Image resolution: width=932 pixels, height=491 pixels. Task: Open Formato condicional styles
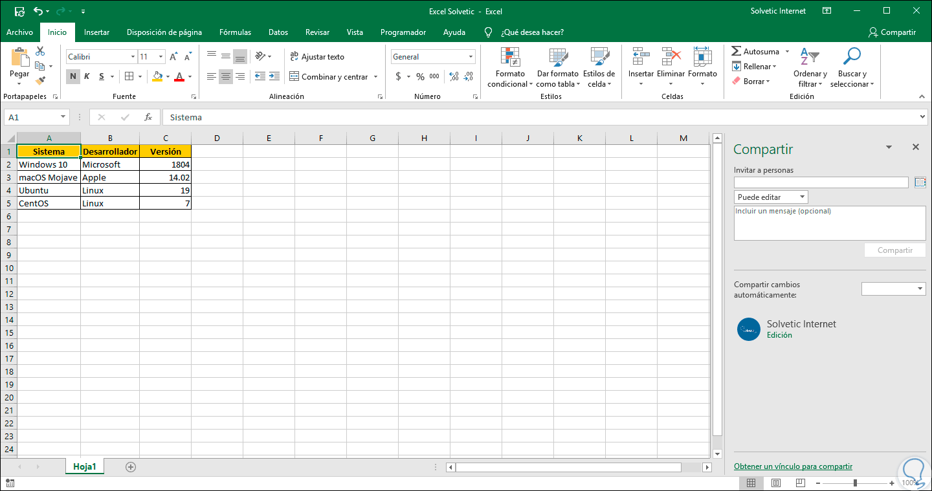tap(510, 68)
